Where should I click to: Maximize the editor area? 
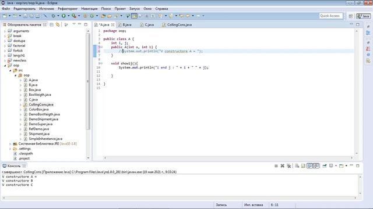pyautogui.click(x=358, y=24)
